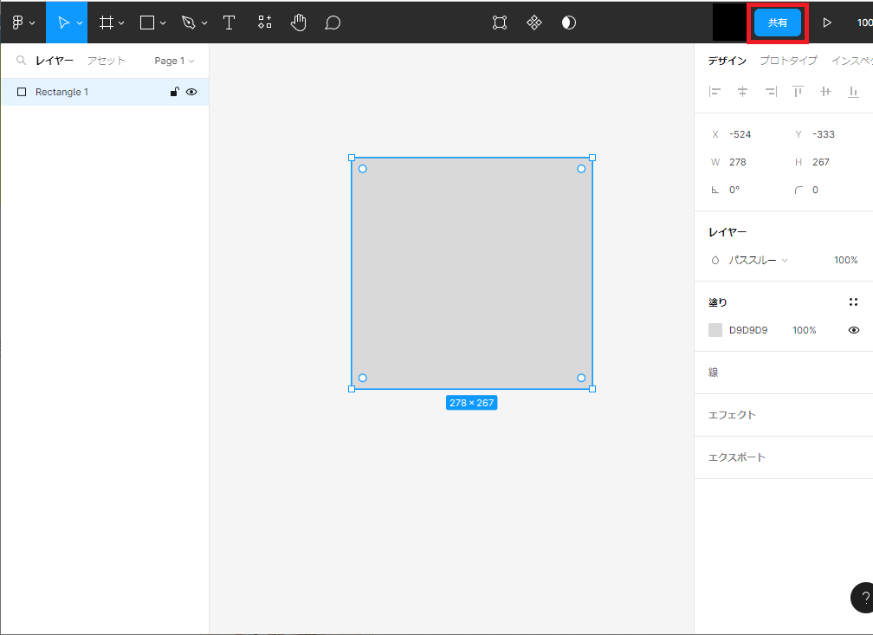The image size is (873, 635).
Task: Open the パススルー blend mode dropdown
Action: point(757,260)
